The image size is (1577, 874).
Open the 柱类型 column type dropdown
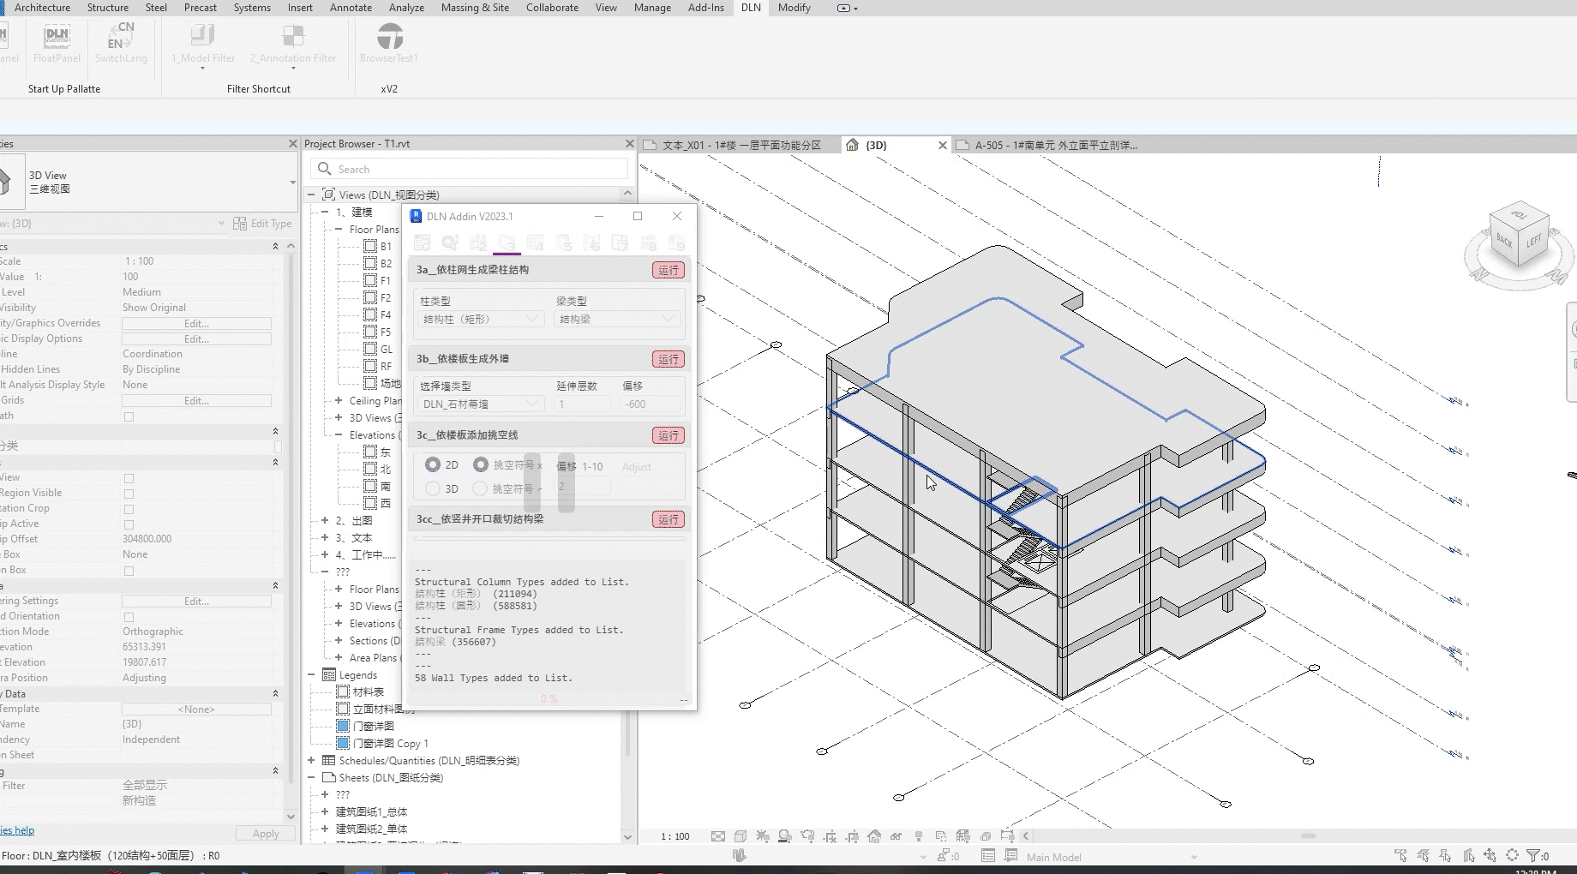coord(481,319)
